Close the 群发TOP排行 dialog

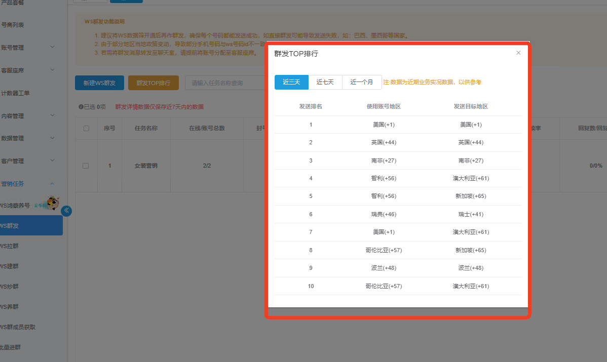click(x=518, y=53)
